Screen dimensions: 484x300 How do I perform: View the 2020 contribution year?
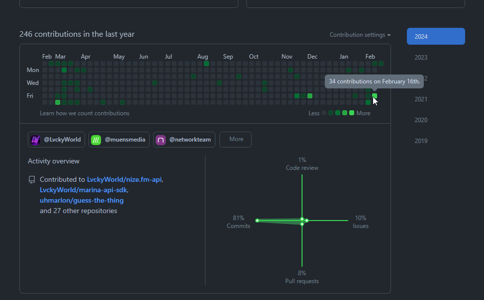[x=421, y=120]
